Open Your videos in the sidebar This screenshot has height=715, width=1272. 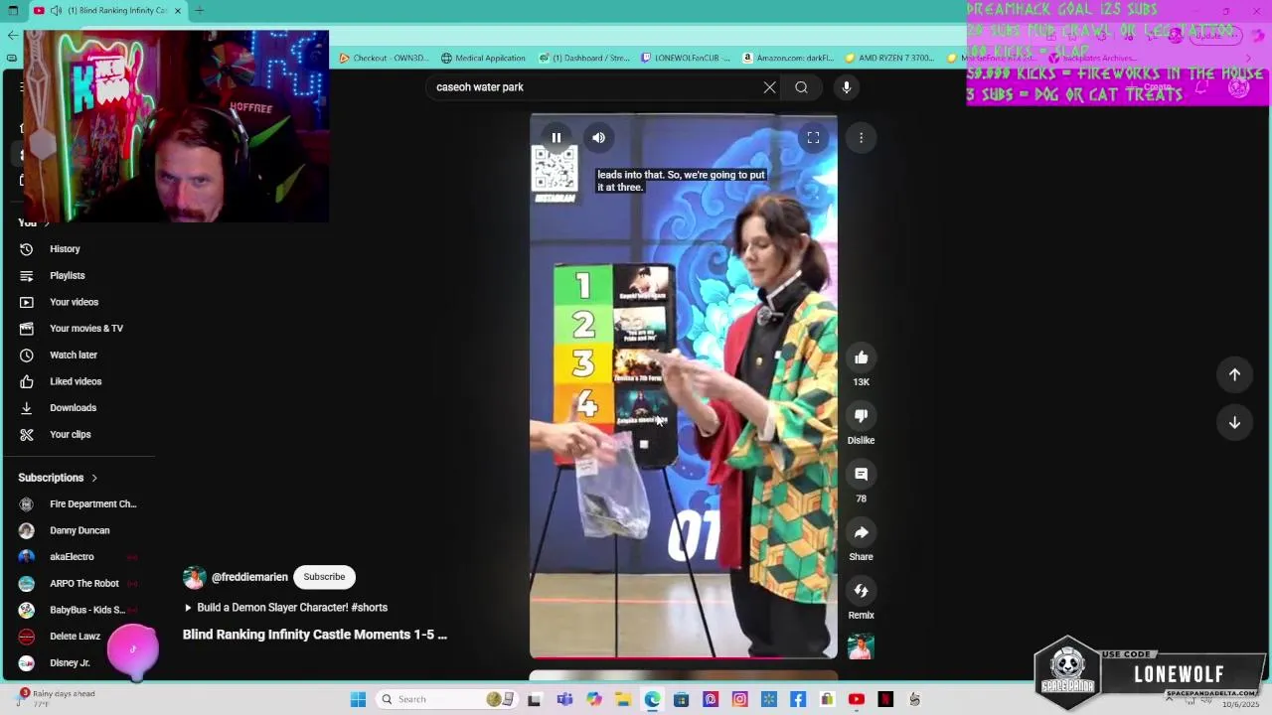[x=75, y=302]
